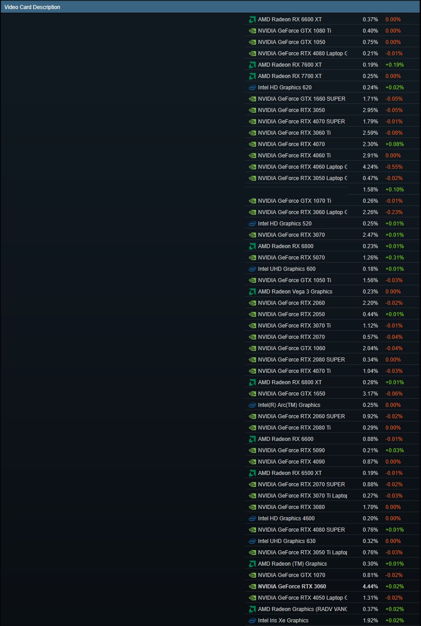Click the Intel logo beside UHD Graphics 630
The height and width of the screenshot is (626, 421).
(252, 541)
